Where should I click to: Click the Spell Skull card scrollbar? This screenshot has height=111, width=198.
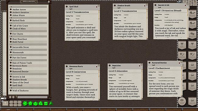[99, 25]
